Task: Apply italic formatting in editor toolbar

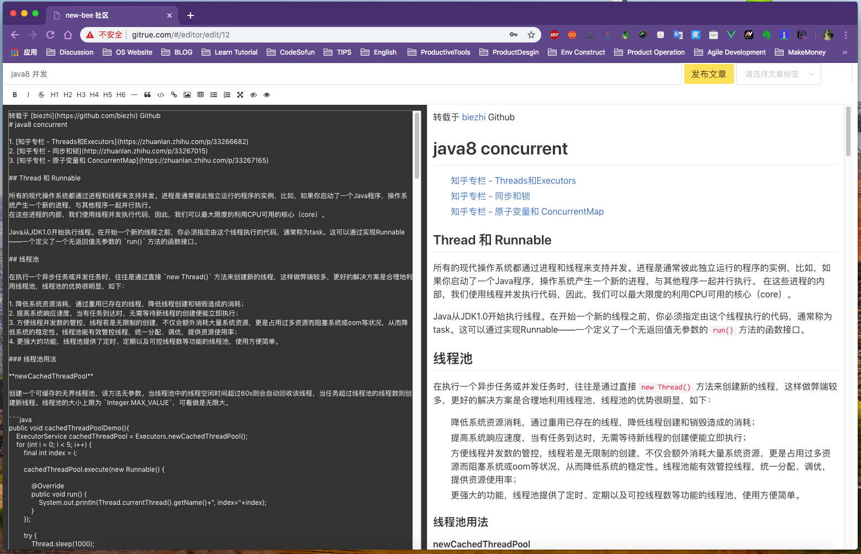Action: pyautogui.click(x=28, y=95)
